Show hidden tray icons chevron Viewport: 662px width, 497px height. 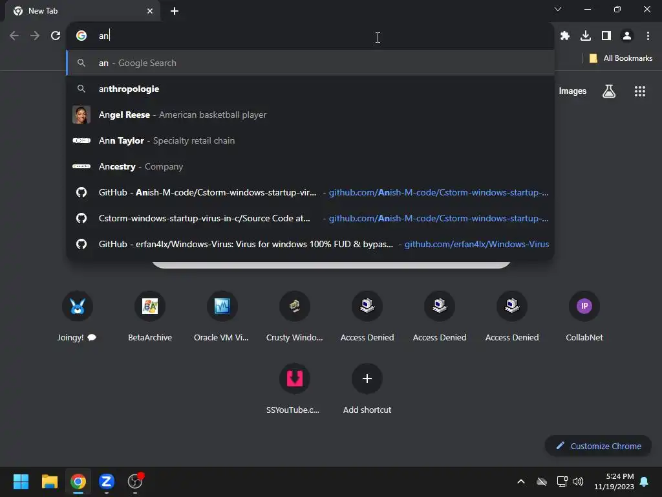click(521, 481)
